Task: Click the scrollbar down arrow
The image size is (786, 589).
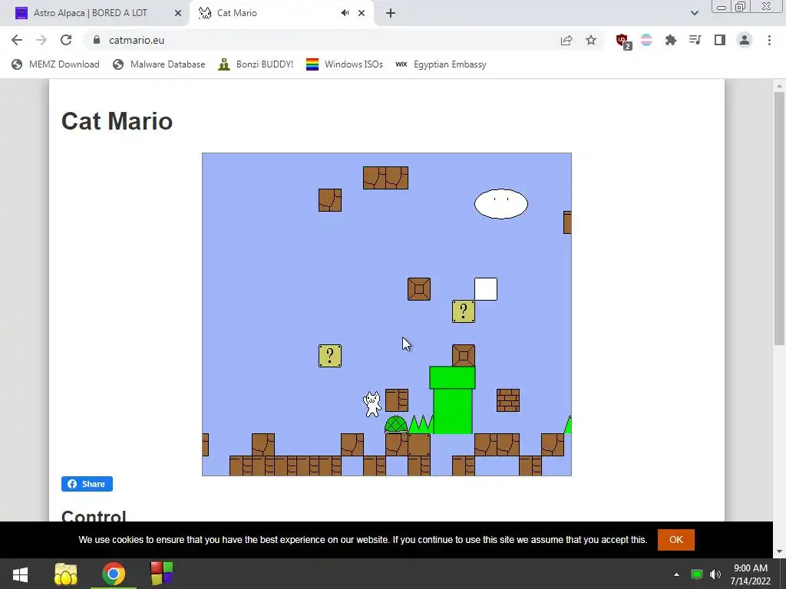Action: point(778,552)
